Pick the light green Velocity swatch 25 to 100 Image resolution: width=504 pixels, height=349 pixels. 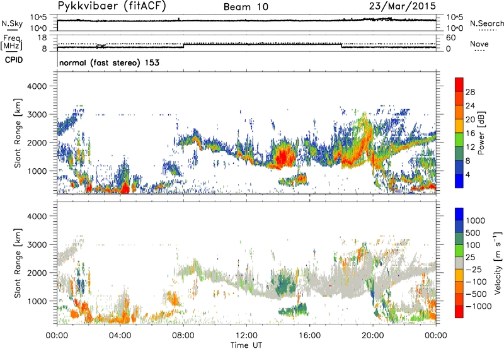coord(459,251)
